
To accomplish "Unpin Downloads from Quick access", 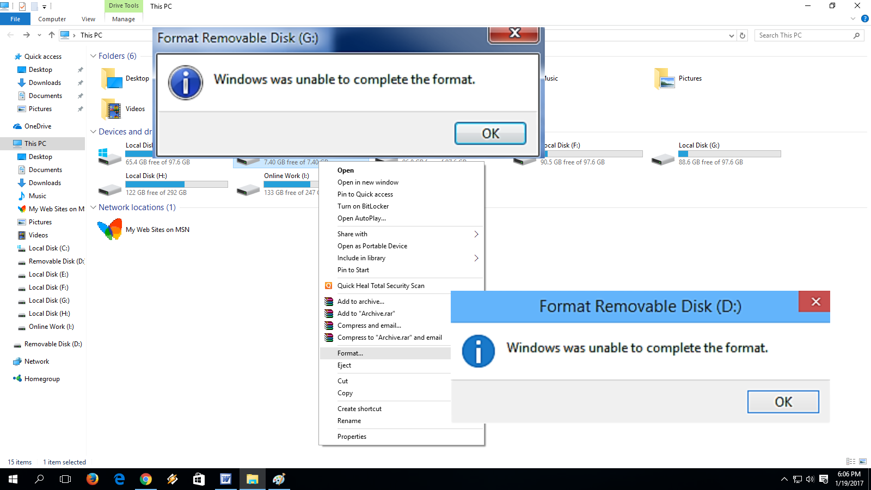I will [79, 82].
